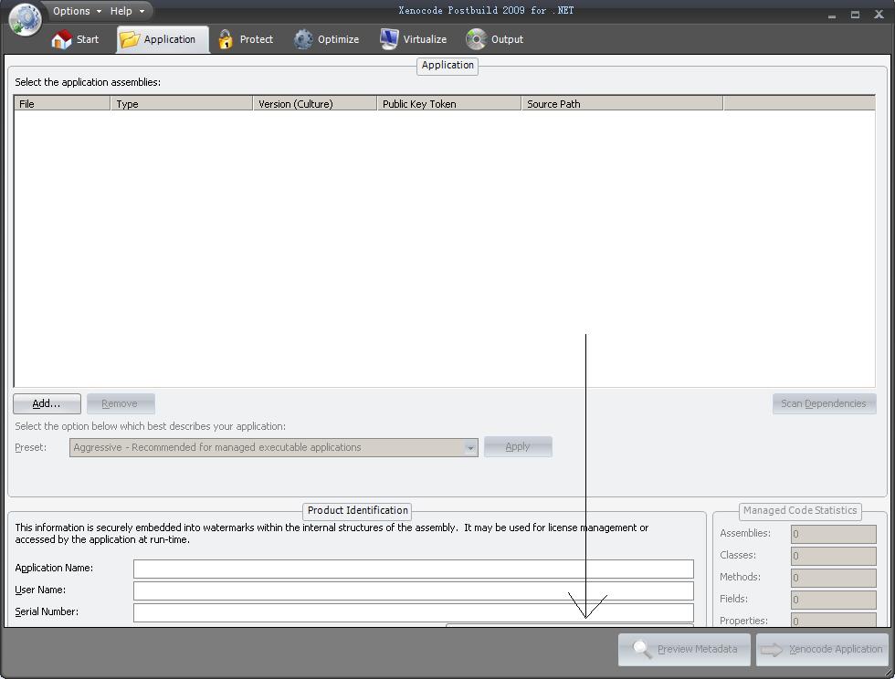Click the 'Managed Code Statistics' group title
895x679 pixels.
point(800,510)
